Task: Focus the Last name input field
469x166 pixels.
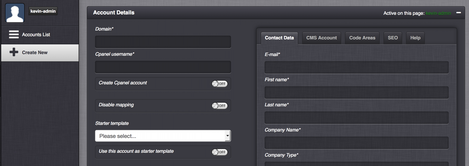Action: click(x=356, y=118)
